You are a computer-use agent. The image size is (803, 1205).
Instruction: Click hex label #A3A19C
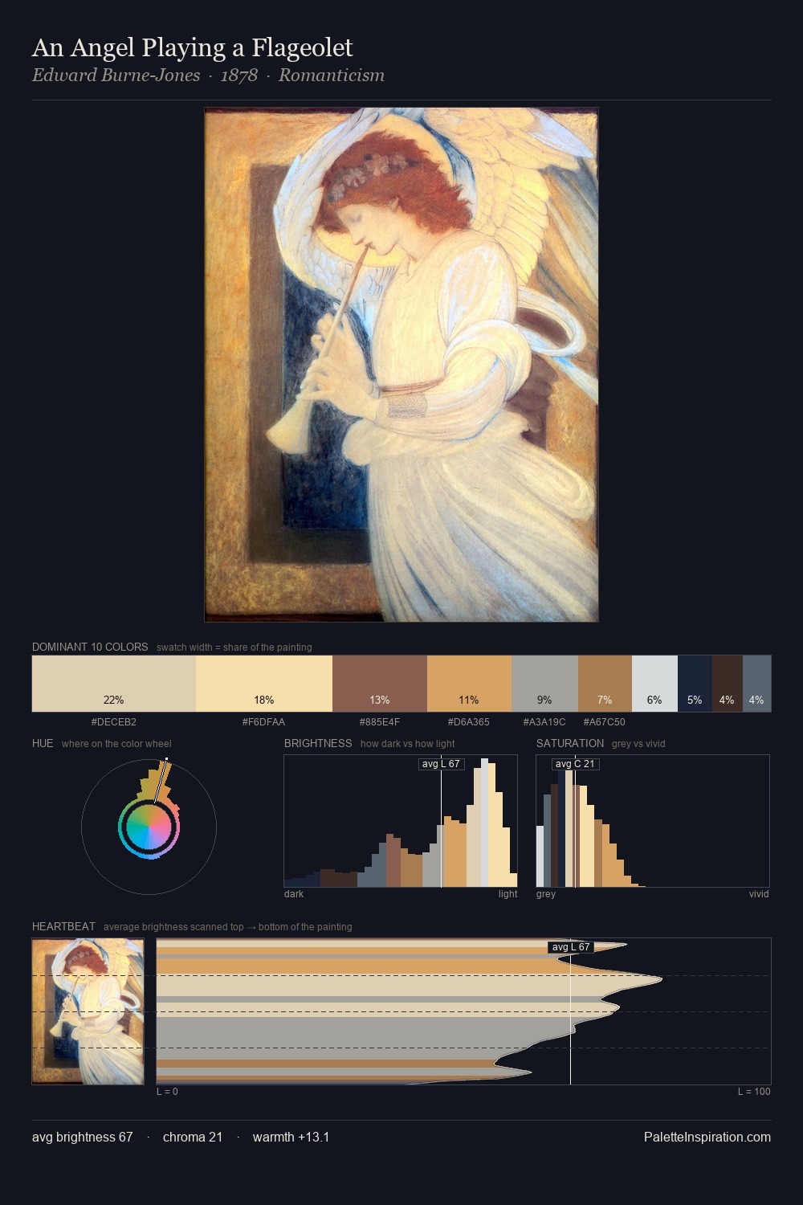tap(544, 722)
